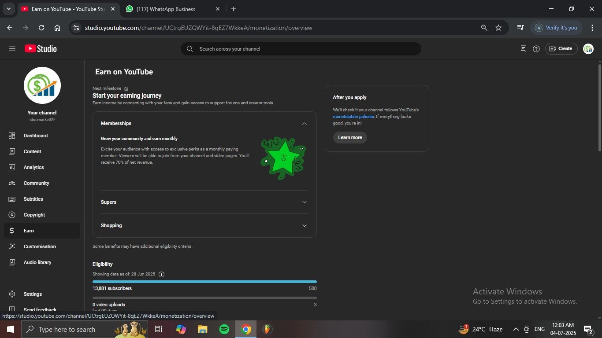Click the browser address bar URL

pyautogui.click(x=198, y=28)
